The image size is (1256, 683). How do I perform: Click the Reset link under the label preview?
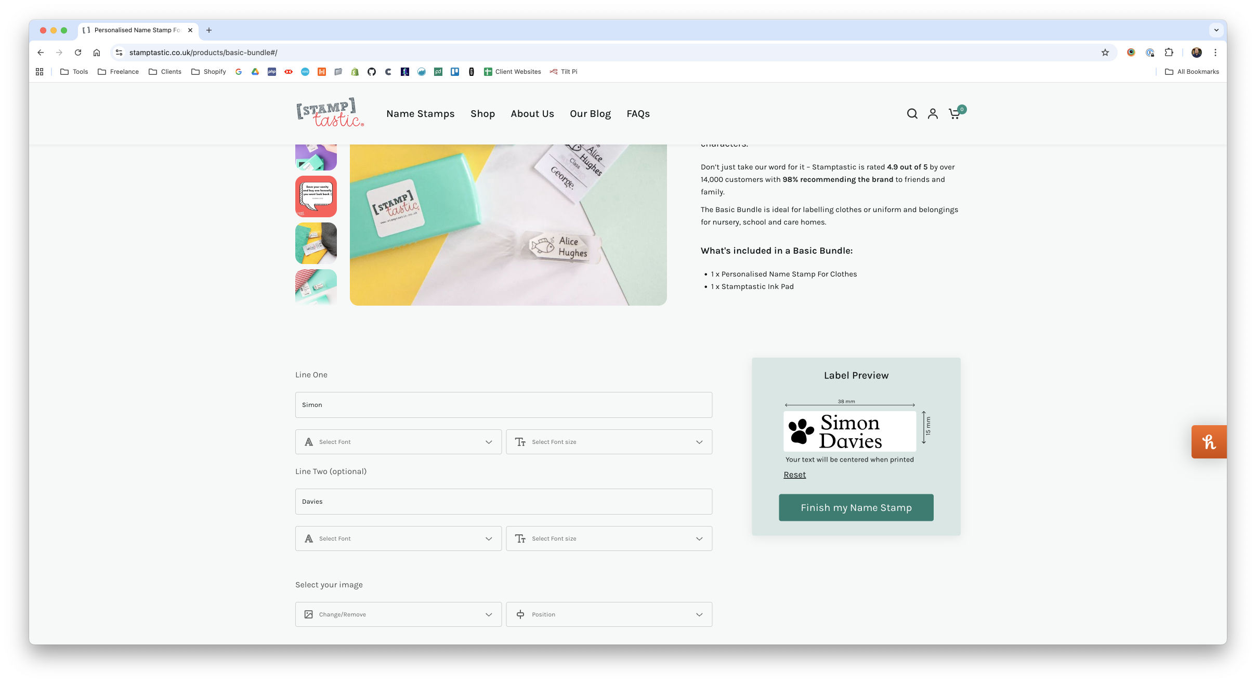(x=794, y=474)
